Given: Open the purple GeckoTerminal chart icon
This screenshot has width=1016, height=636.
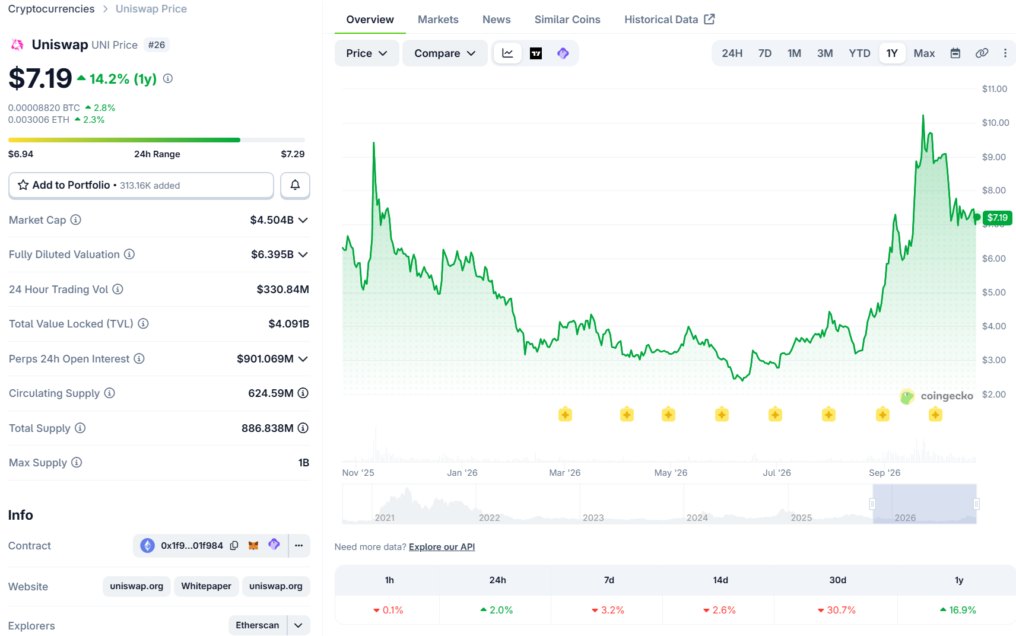Looking at the screenshot, I should pos(563,53).
